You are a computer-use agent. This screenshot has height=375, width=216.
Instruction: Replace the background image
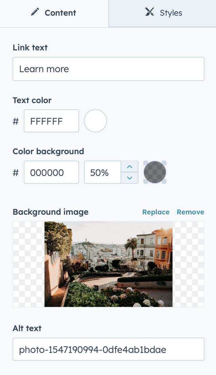click(x=156, y=212)
